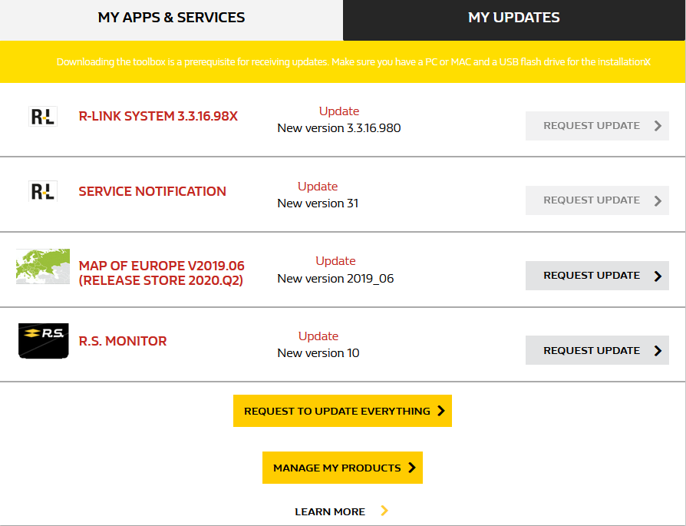Click the 'New version 10' text
Image resolution: width=686 pixels, height=526 pixels.
pyautogui.click(x=318, y=353)
